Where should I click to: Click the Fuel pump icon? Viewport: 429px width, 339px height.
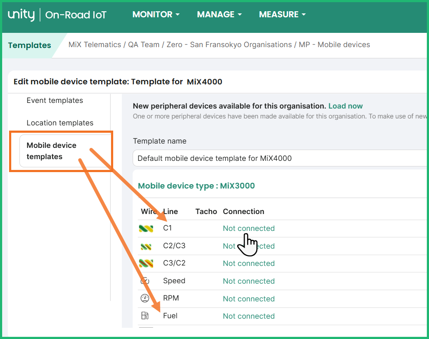[x=145, y=316]
